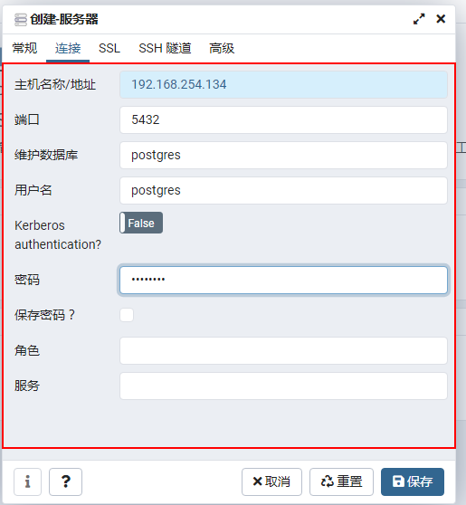
Task: Click the Kerberos authentication? label
Action: click(58, 234)
